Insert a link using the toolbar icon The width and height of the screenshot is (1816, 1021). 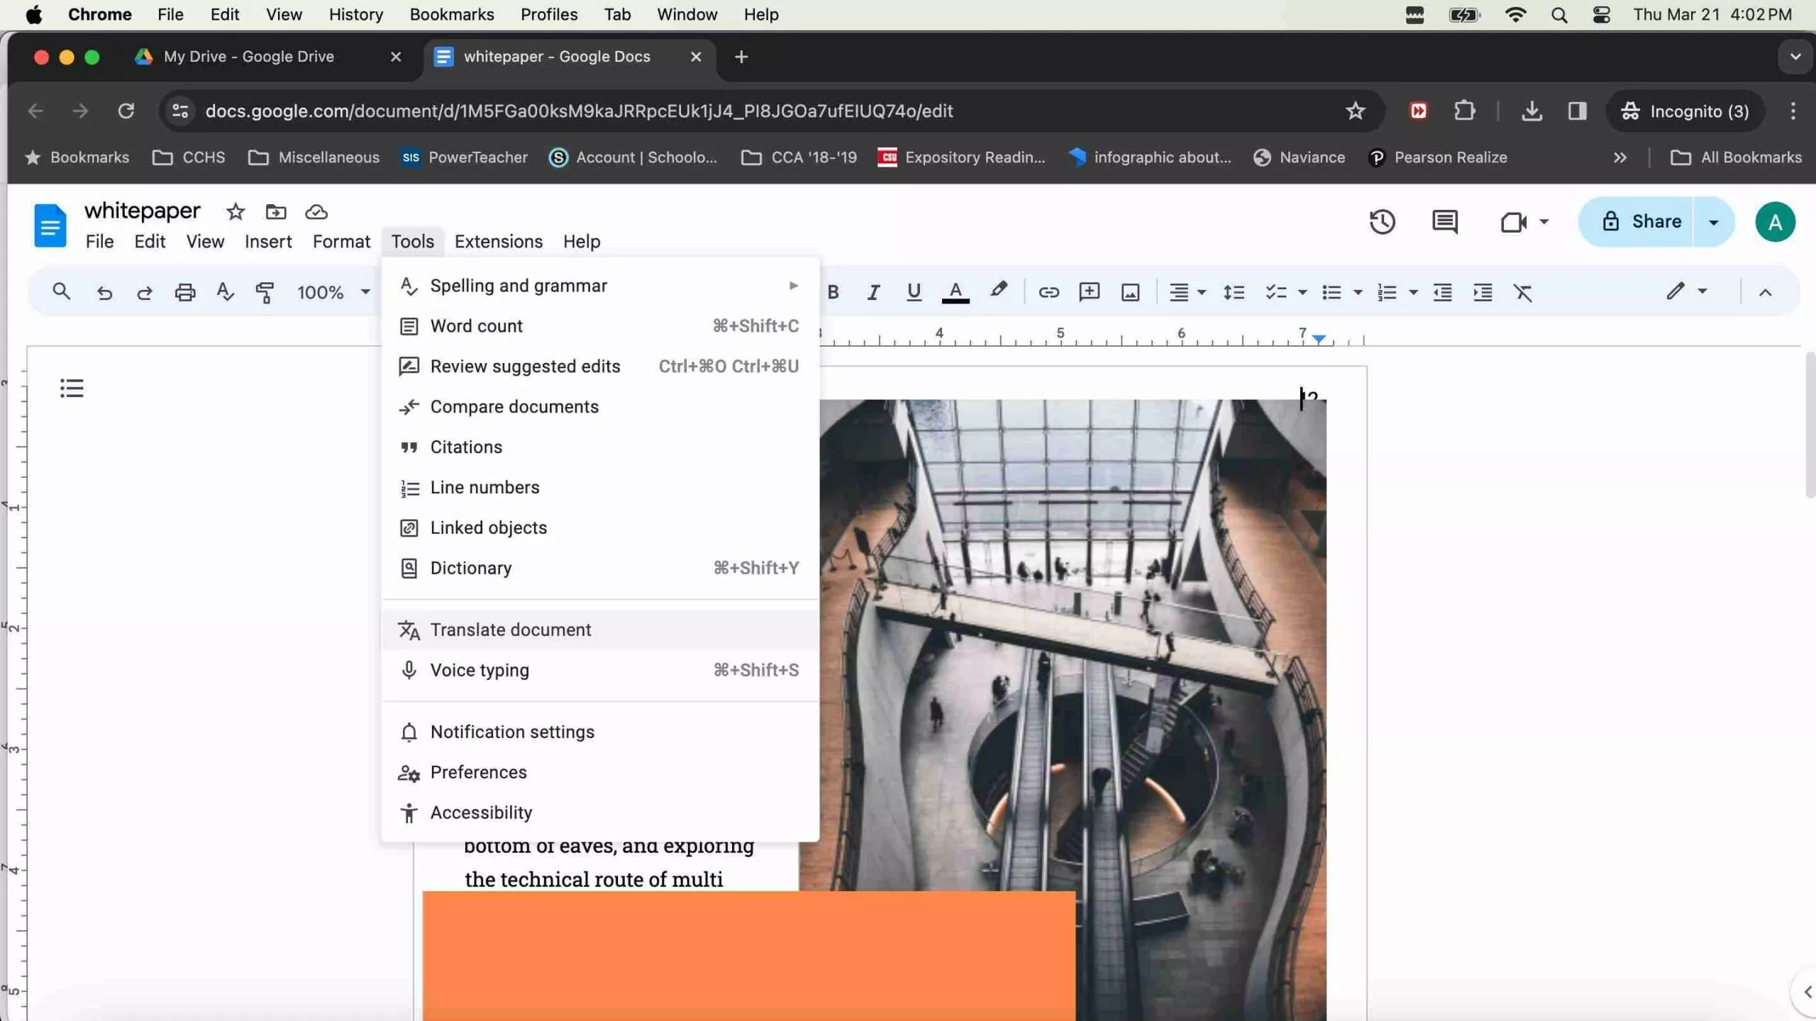click(1049, 292)
